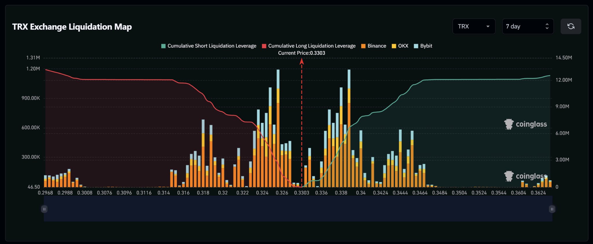The image size is (593, 244).
Task: Hide the OKX series via legend
Action: (400, 46)
